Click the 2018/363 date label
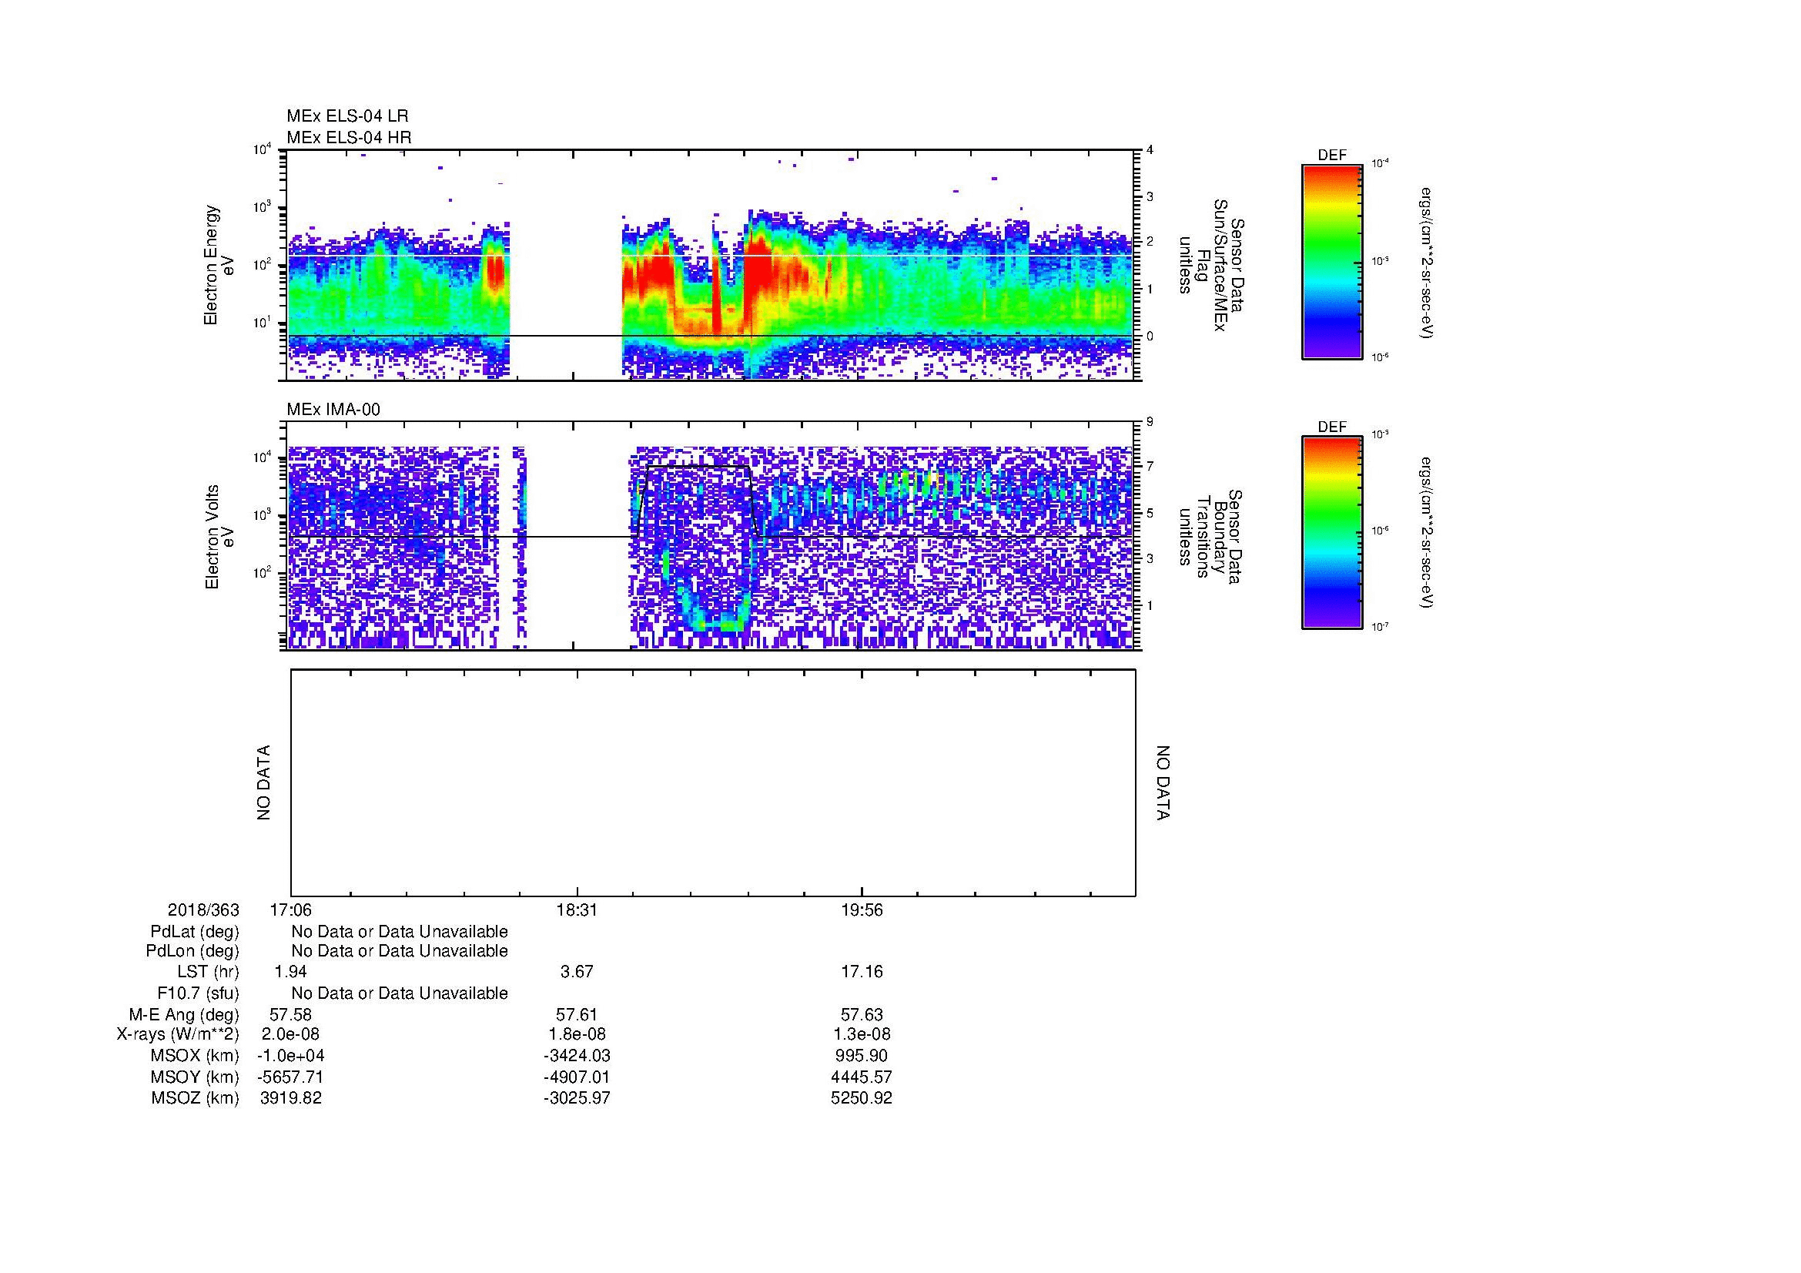The image size is (1801, 1273). 203,910
